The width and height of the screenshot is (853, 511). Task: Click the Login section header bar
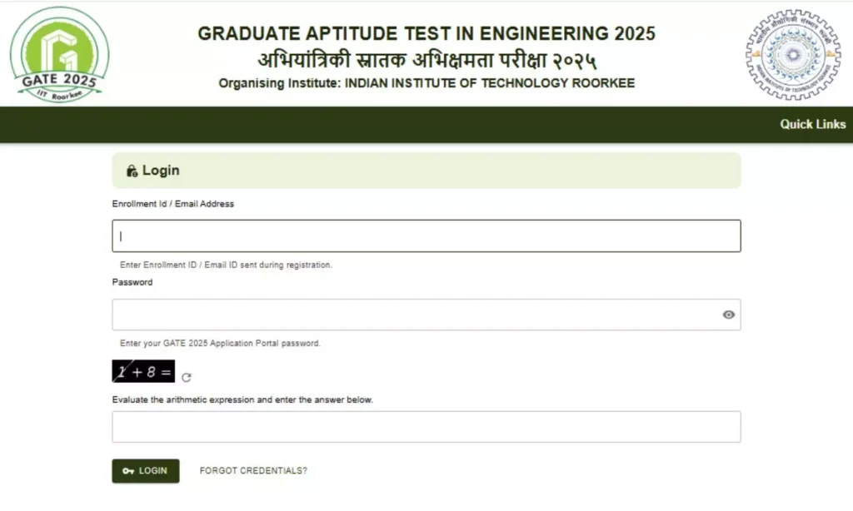tap(426, 171)
